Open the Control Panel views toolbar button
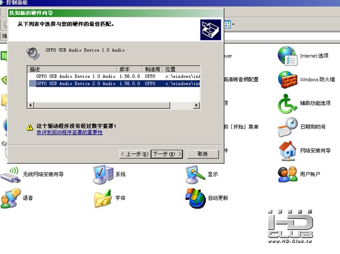340x254 pixels. point(228,24)
